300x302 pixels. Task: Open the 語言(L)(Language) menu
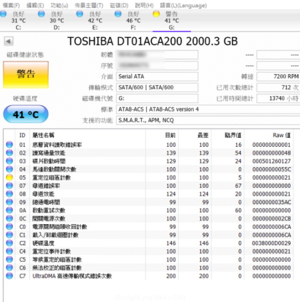point(183,5)
